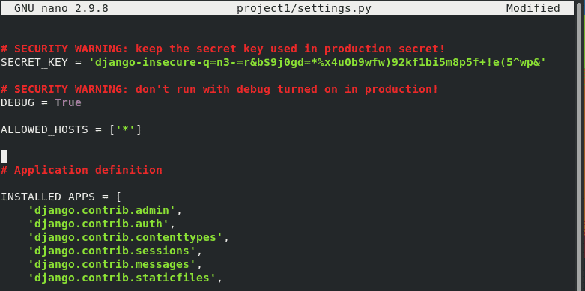Click the ALLOWED_HOSTS variable

click(x=44, y=130)
